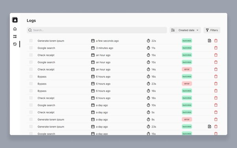Click the success badge on the 5s row

click(187, 112)
